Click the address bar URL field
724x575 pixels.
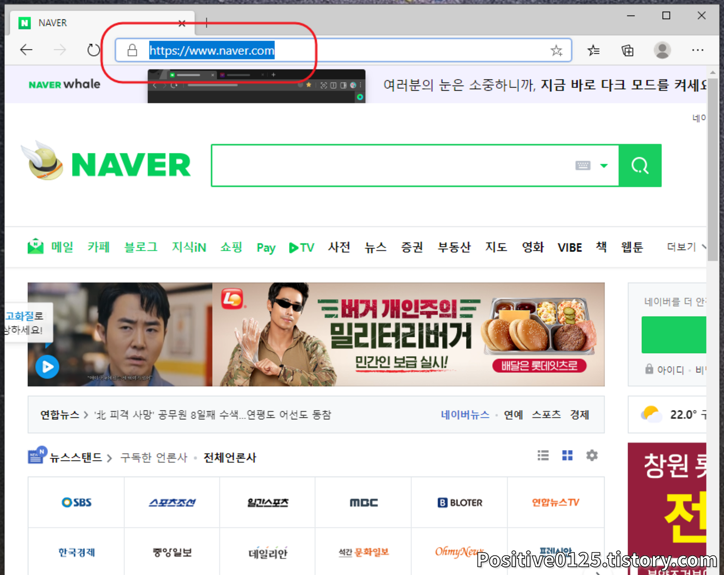pyautogui.click(x=343, y=50)
